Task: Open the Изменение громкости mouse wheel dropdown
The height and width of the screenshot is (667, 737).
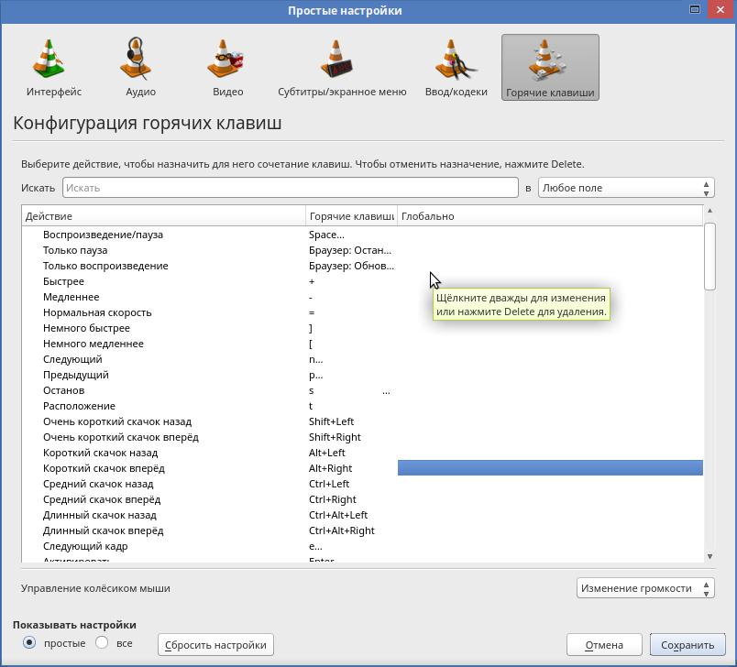Action: pos(645,588)
